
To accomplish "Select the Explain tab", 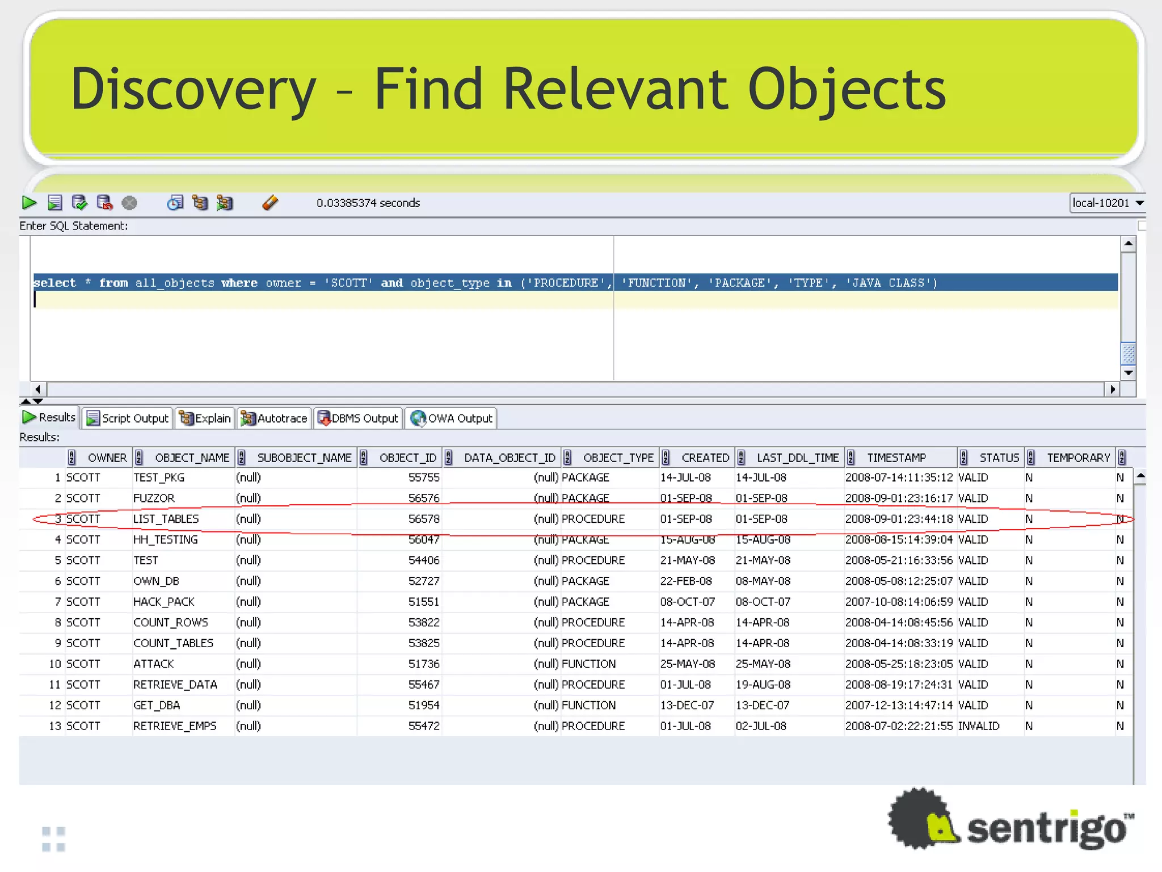I will 205,418.
